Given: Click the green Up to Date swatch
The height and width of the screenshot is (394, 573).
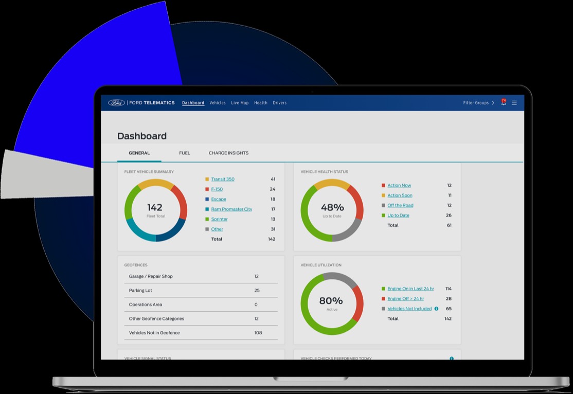Looking at the screenshot, I should click(x=383, y=216).
